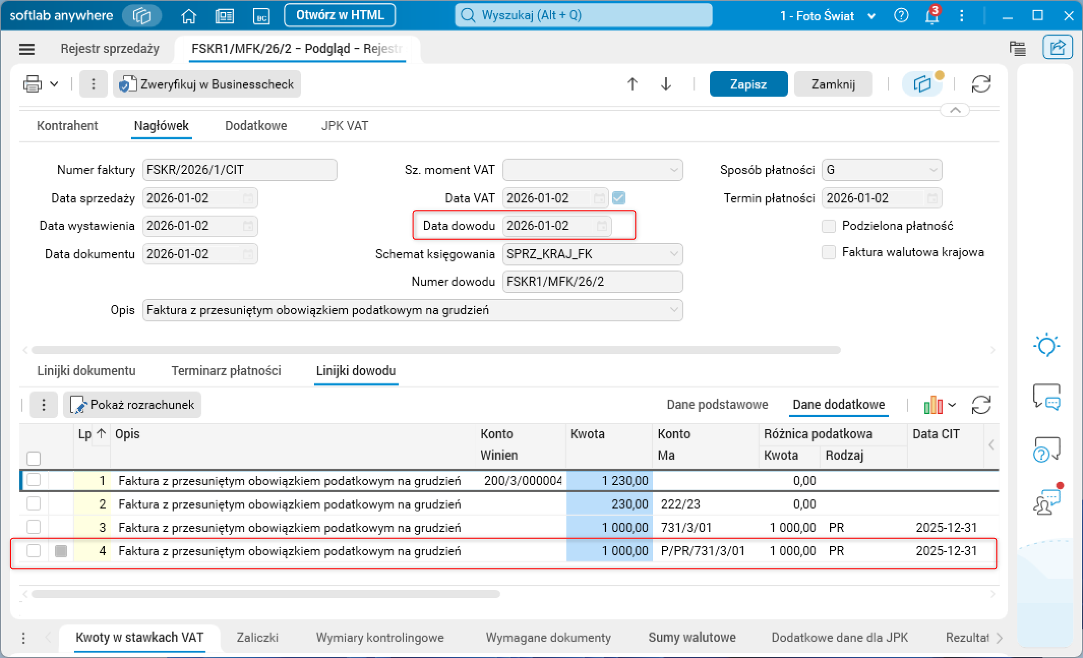This screenshot has height=658, width=1083.
Task: Select checkbox for line 2 row
Action: coord(34,504)
